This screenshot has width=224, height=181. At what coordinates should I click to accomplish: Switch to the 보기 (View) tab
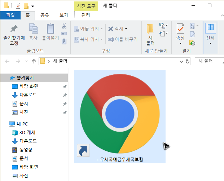pos(63,15)
